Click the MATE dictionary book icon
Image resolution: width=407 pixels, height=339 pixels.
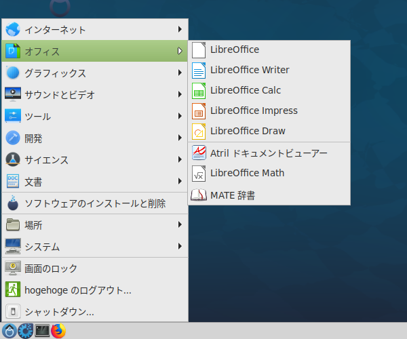tap(199, 195)
